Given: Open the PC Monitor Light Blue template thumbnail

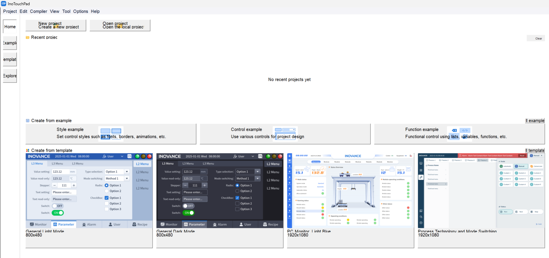Looking at the screenshot, I should [x=350, y=191].
